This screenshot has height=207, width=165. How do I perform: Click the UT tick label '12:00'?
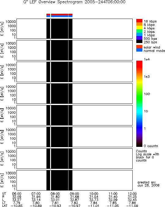(132, 194)
